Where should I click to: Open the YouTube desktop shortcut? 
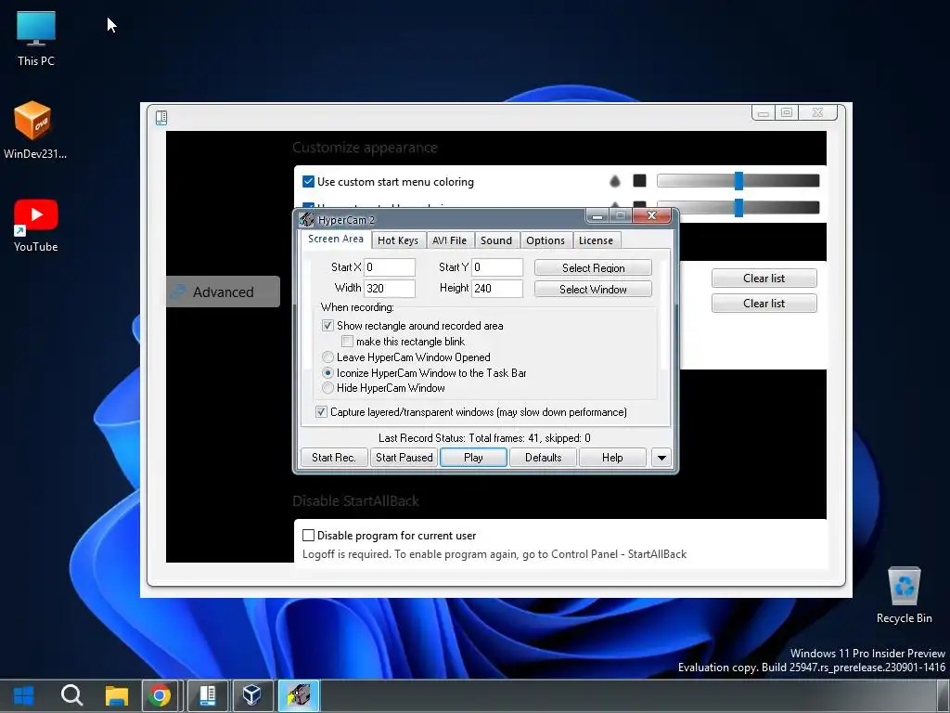click(36, 226)
